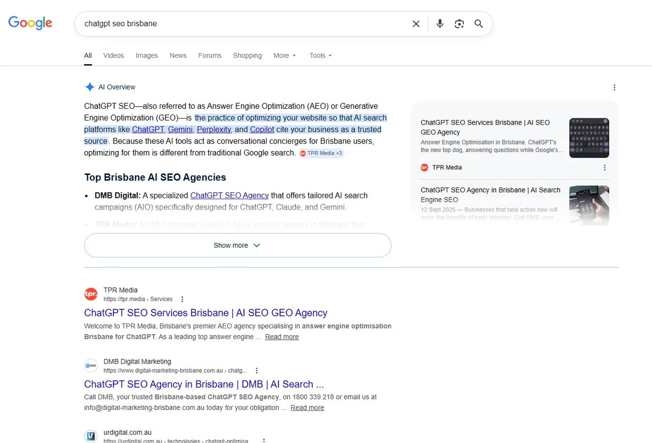
Task: Open the Tools dropdown
Action: point(320,55)
